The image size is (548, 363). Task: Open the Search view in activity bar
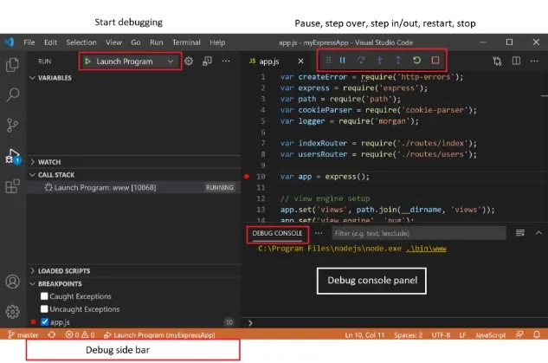click(13, 94)
